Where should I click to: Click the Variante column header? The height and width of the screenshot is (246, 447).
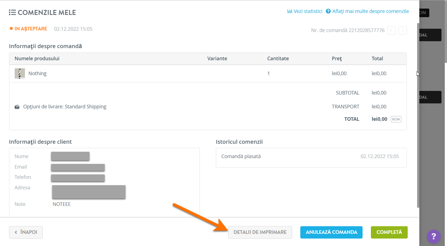point(217,59)
